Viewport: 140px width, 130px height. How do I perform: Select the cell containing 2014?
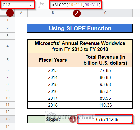tap(53, 77)
